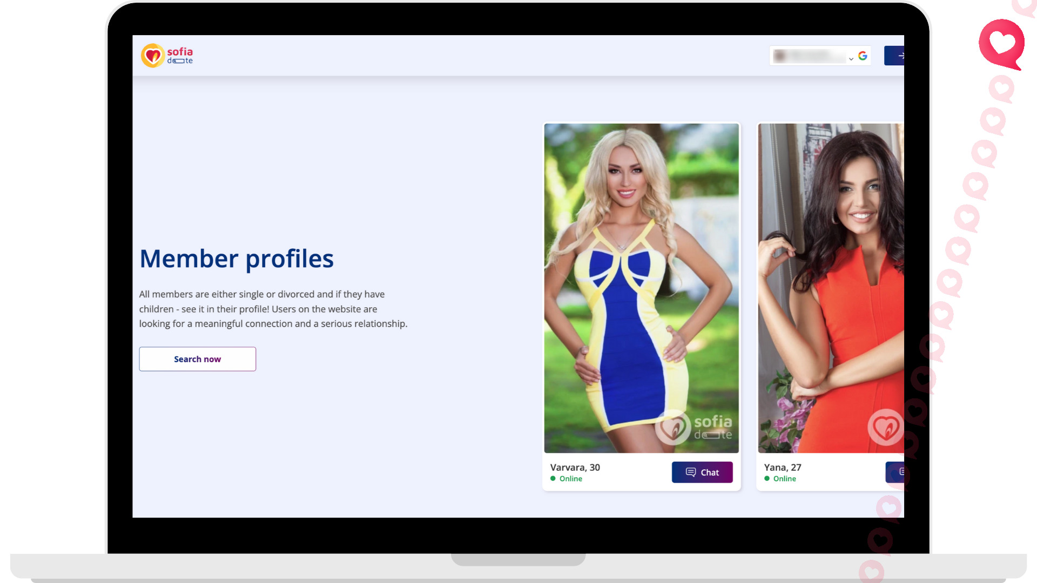1037x583 pixels.
Task: Click the Search now button
Action: pos(197,358)
